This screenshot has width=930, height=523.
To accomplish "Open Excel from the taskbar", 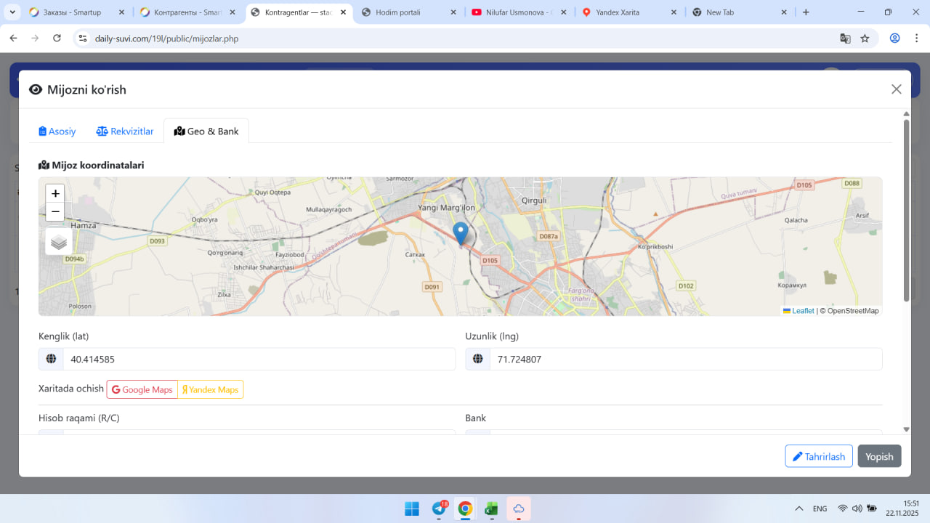I will 492,508.
